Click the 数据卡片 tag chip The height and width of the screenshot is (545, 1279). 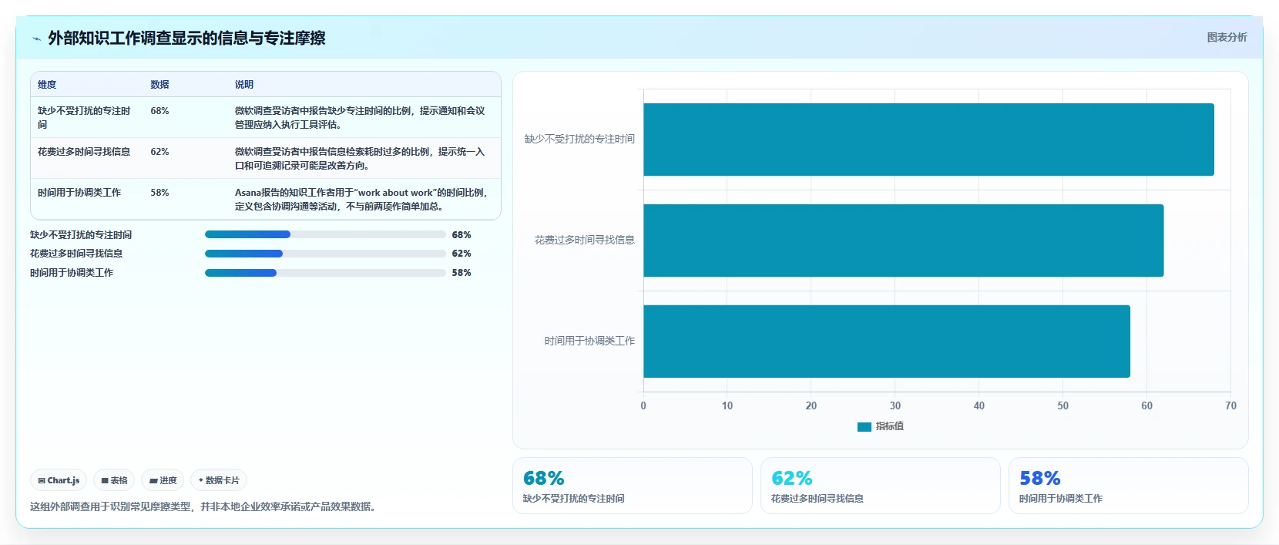tap(219, 480)
